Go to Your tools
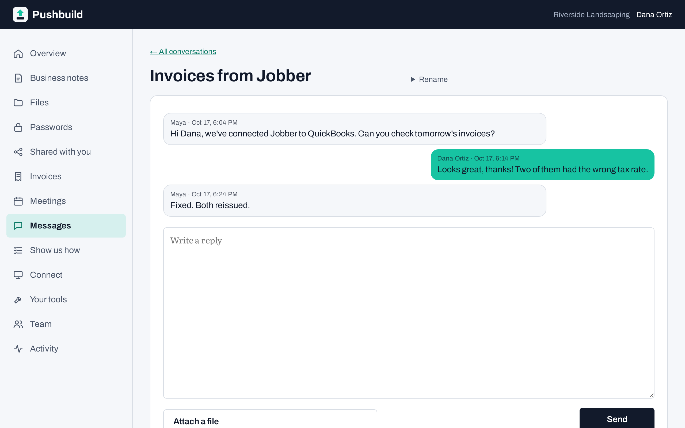Image resolution: width=685 pixels, height=428 pixels. [66, 300]
